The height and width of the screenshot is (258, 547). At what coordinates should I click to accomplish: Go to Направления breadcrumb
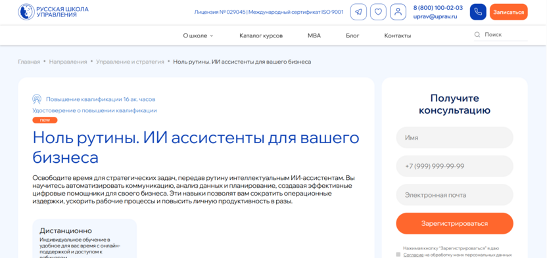[x=68, y=62]
